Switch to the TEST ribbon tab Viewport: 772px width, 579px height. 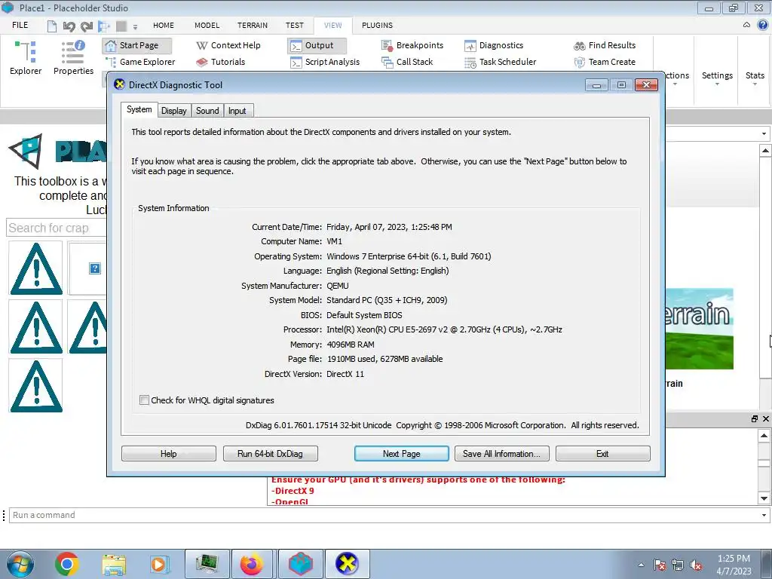[x=295, y=25]
